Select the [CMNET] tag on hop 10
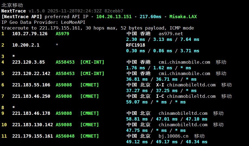 (x=90, y=125)
